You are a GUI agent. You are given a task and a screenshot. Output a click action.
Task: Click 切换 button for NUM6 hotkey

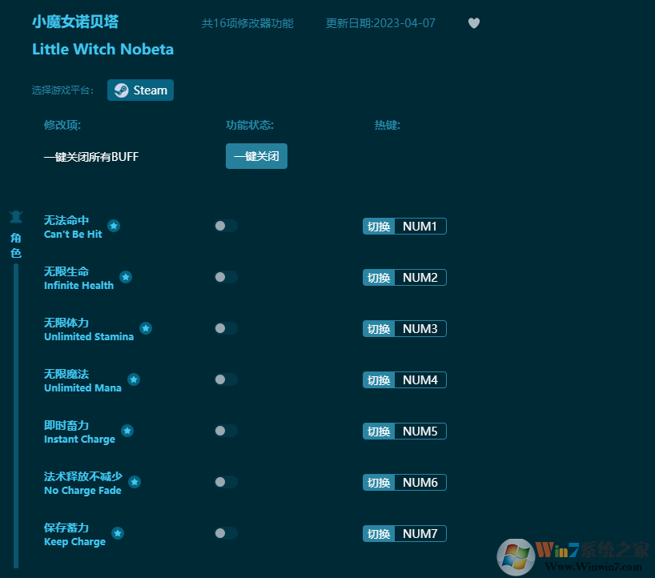pyautogui.click(x=379, y=483)
